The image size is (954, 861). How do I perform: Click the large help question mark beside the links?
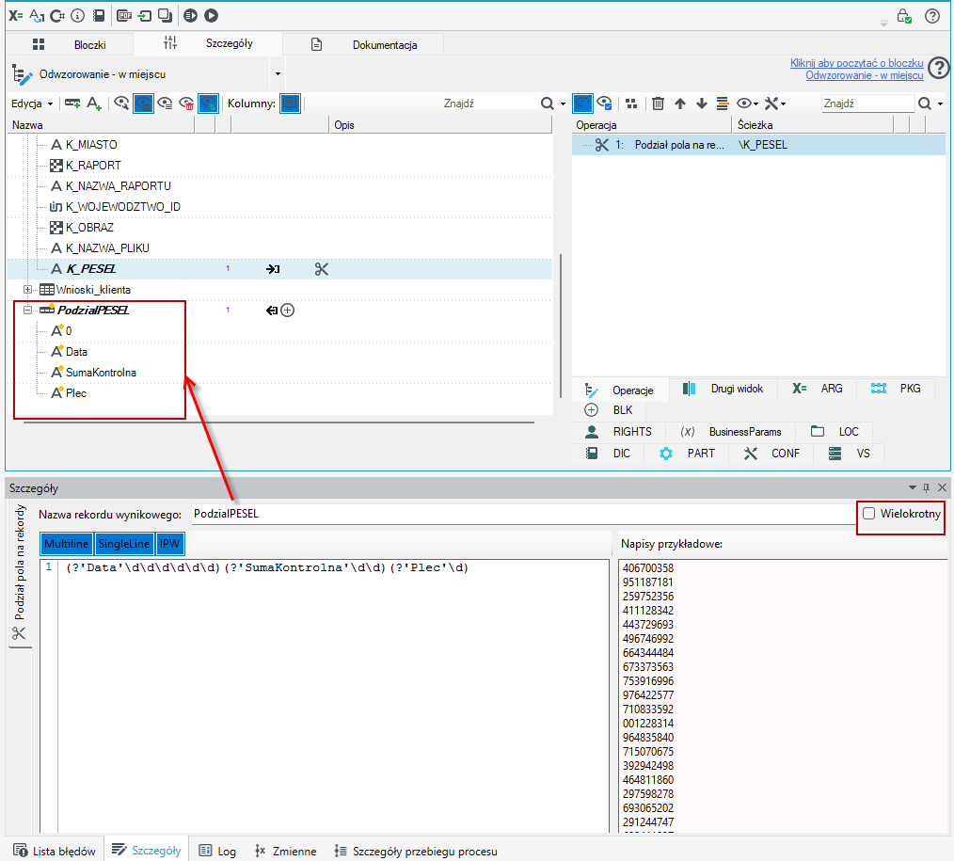pos(939,68)
